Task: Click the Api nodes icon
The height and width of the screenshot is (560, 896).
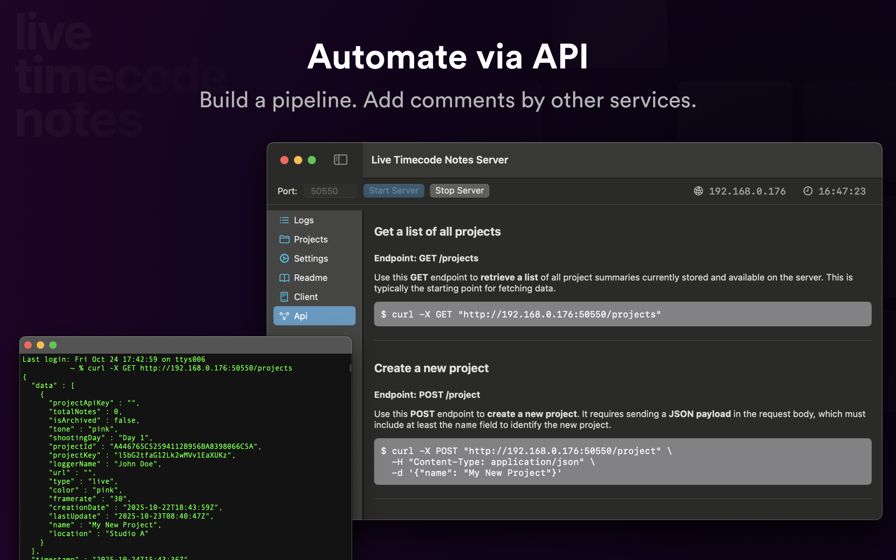Action: click(x=284, y=316)
